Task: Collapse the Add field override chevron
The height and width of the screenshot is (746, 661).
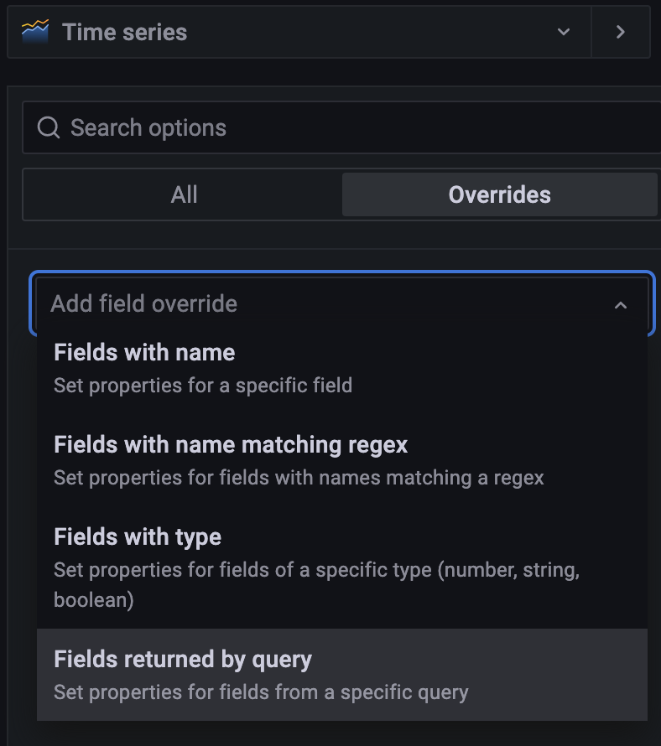Action: [x=621, y=305]
